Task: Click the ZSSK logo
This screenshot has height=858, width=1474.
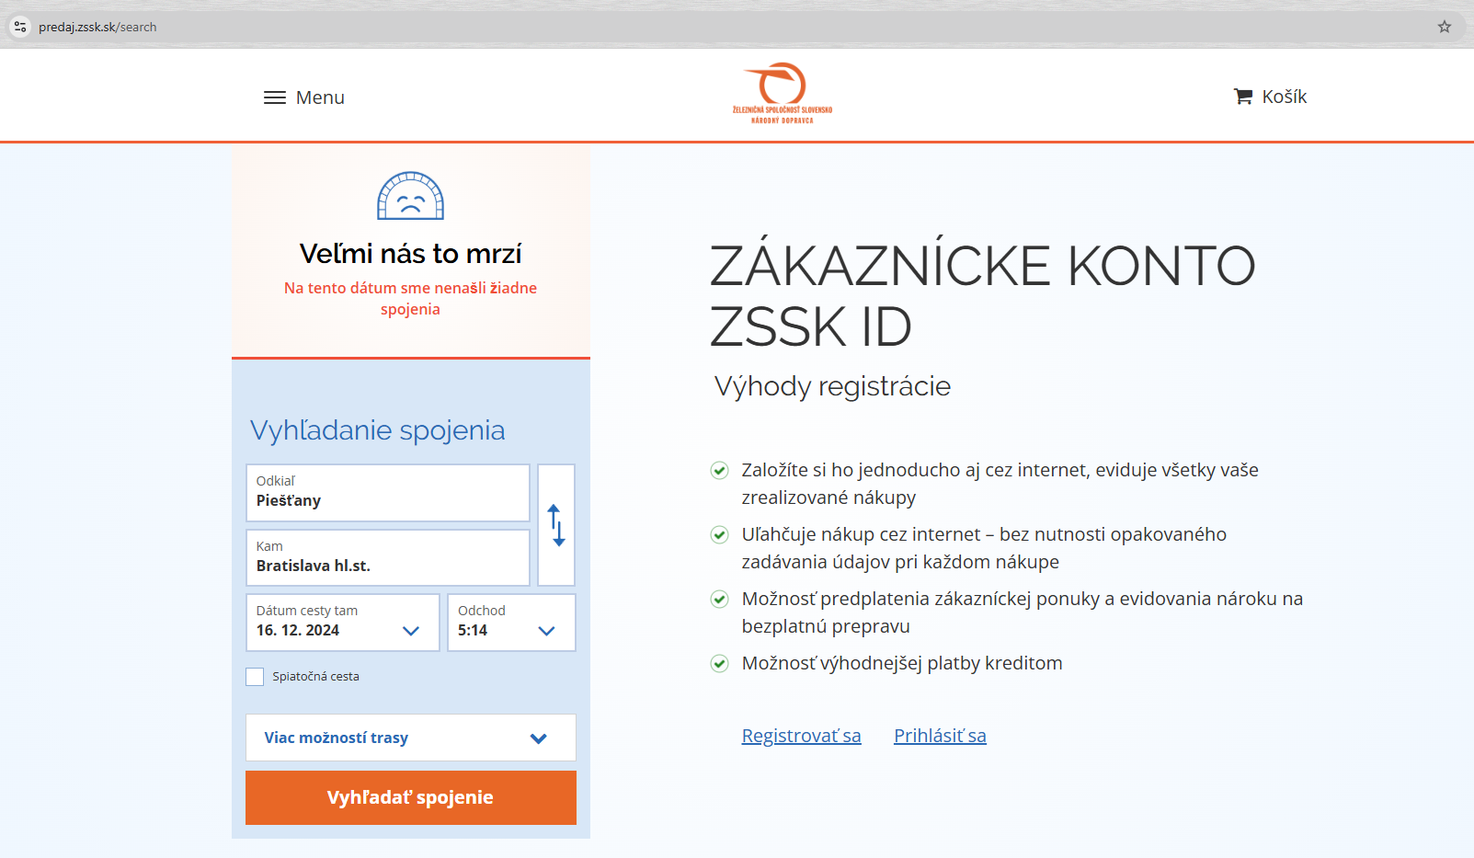Action: (x=782, y=94)
